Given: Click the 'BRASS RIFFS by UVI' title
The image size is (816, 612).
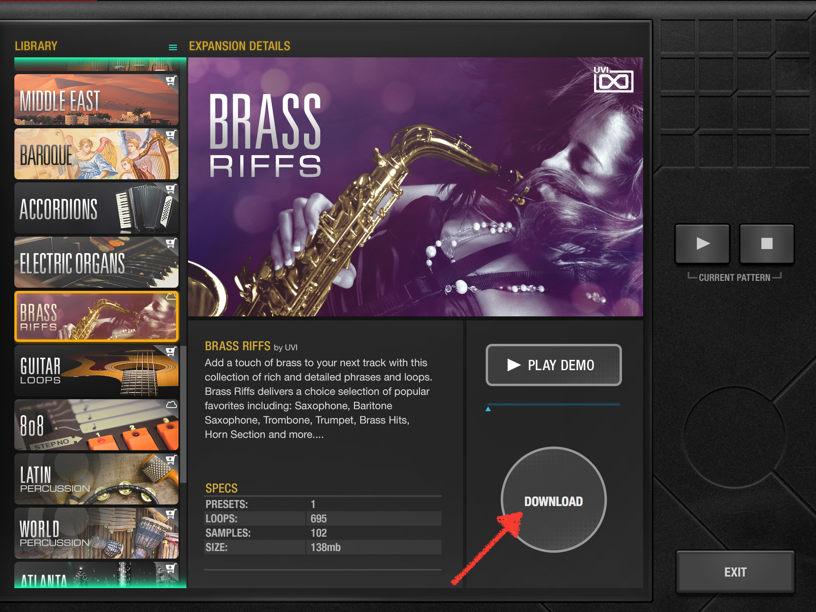Looking at the screenshot, I should [251, 346].
